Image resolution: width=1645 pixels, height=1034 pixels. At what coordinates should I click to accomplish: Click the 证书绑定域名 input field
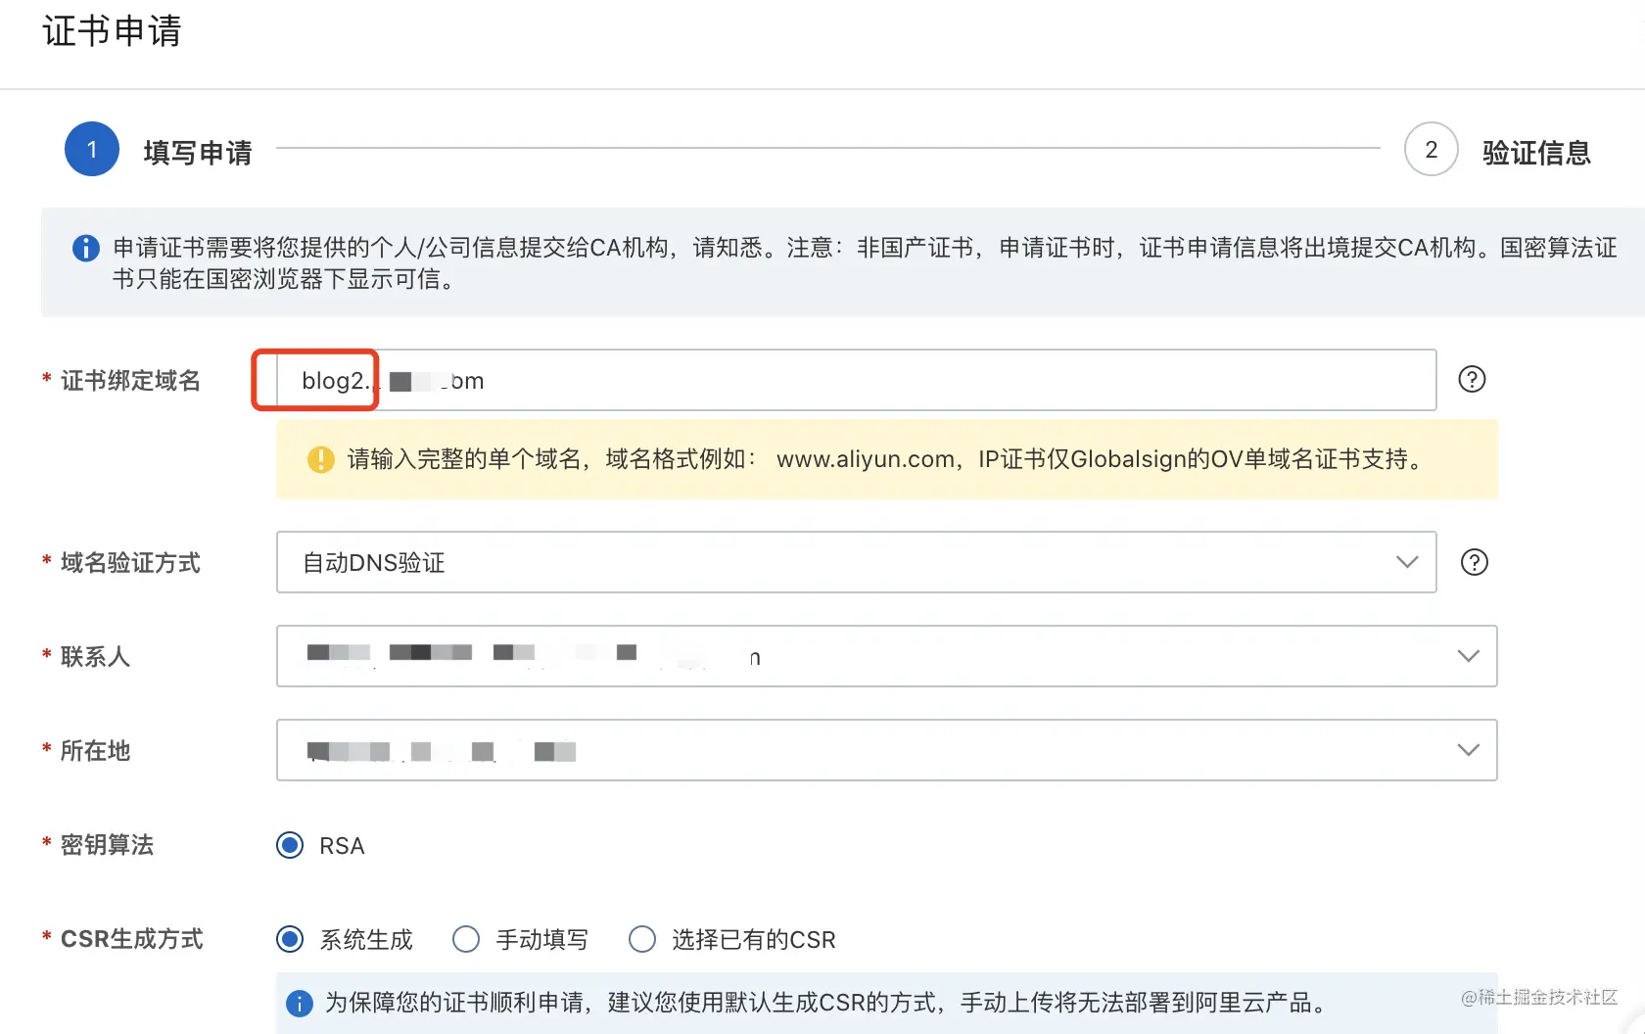pyautogui.click(x=857, y=380)
